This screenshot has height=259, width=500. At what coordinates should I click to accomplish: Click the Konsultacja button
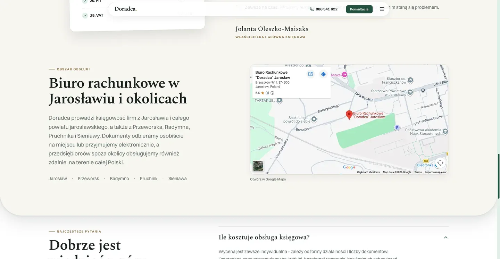pos(359,9)
